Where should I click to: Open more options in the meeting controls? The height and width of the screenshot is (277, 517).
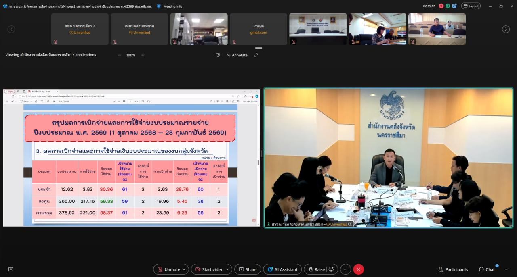pos(345,269)
